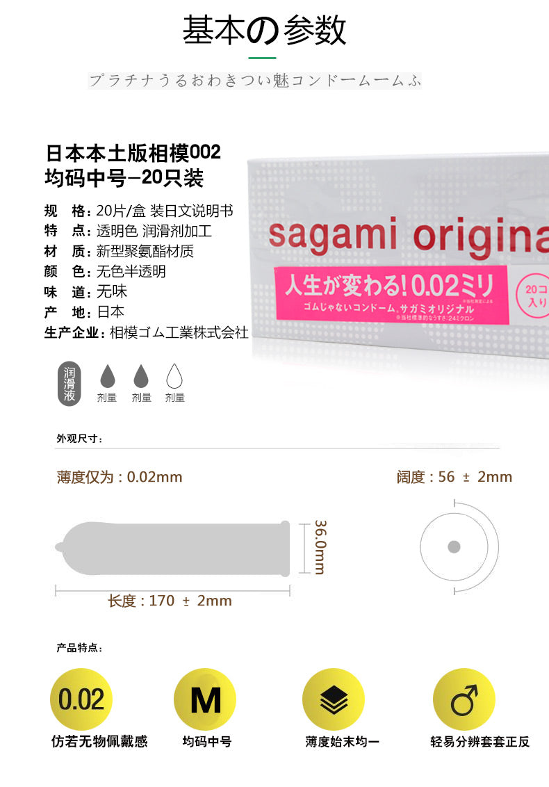
Task: Click the gray 润滑液 pill badge
Action: (69, 384)
